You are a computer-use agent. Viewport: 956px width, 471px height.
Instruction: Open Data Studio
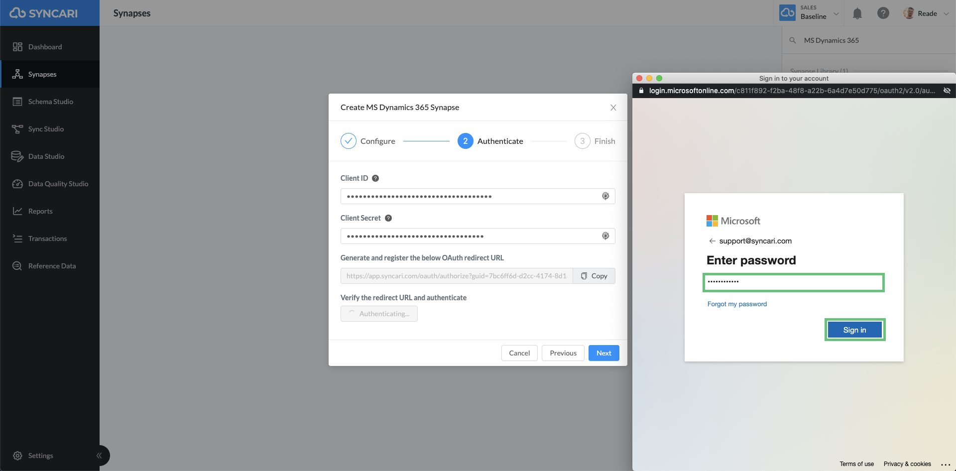50,156
